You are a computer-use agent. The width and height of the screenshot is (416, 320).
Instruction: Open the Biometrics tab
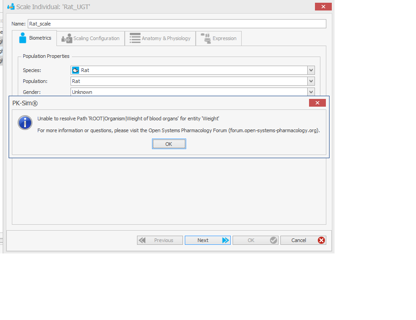click(x=35, y=38)
